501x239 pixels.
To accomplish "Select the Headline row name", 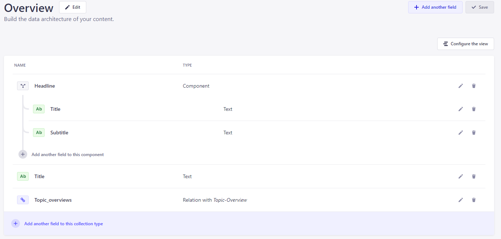I will (45, 86).
